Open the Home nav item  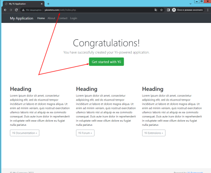click(x=41, y=18)
